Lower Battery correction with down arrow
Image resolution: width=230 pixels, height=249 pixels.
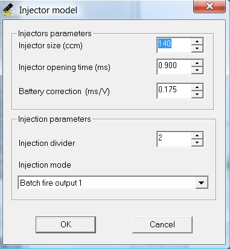tap(197, 94)
